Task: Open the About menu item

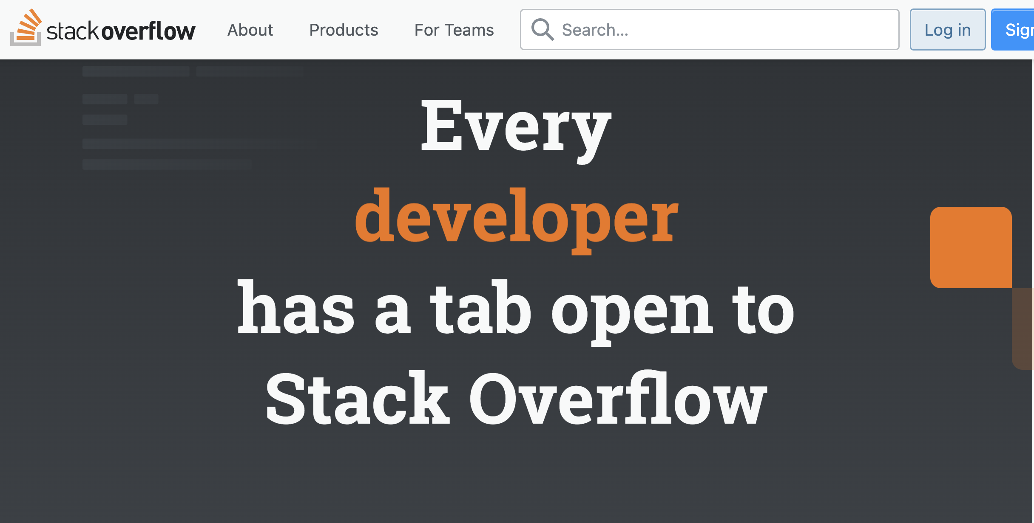Action: [250, 30]
